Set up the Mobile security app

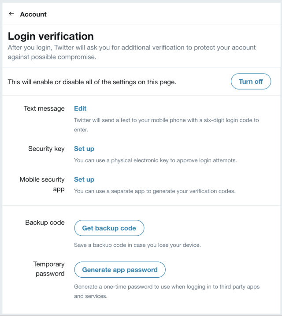click(84, 179)
